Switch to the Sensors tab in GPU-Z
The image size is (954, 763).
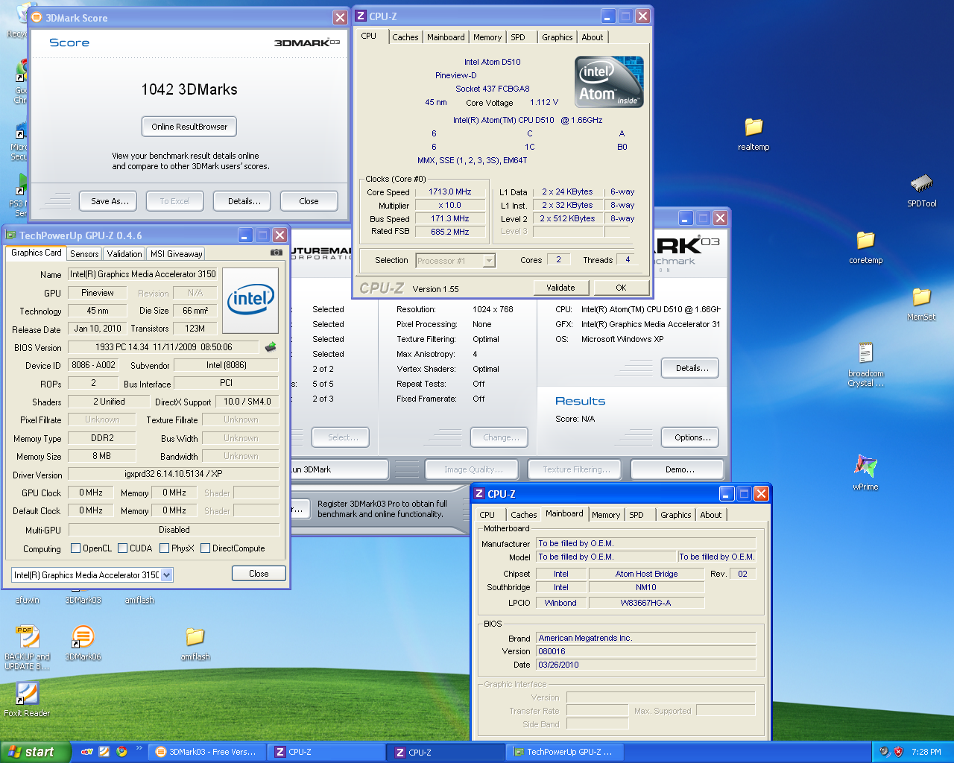[x=84, y=253]
